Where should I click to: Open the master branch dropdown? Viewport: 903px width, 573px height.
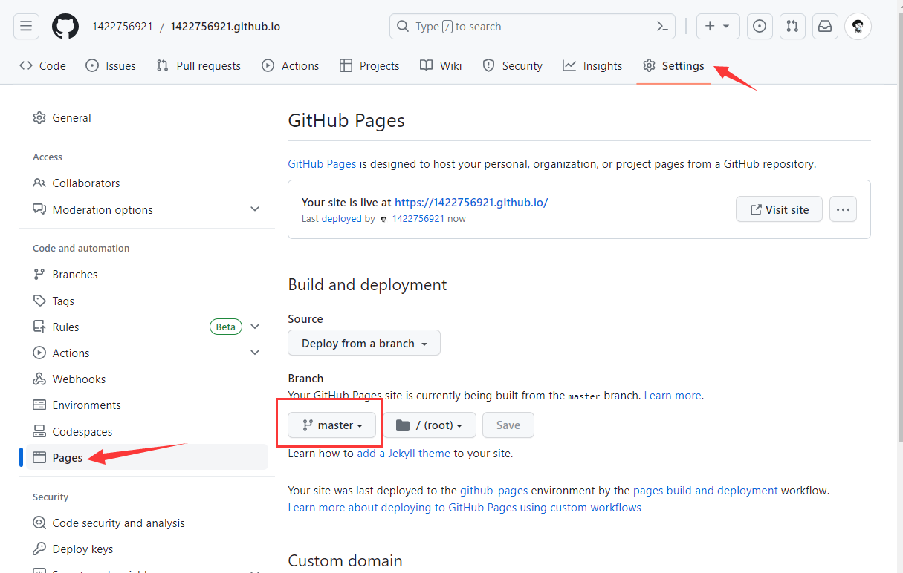[x=331, y=425]
